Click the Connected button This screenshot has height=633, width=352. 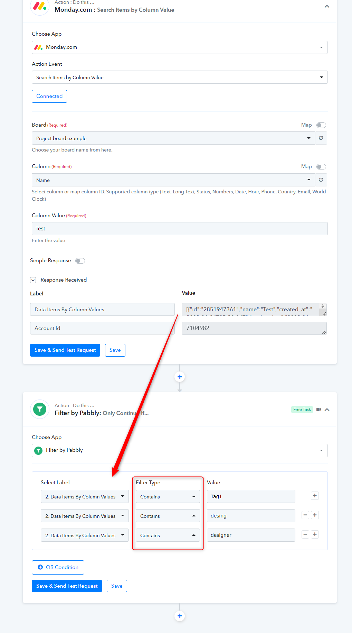tap(49, 96)
